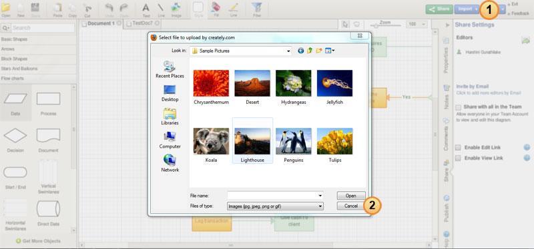534x249 pixels.
Task: Open Network in dialog sidebar
Action: point(170,163)
